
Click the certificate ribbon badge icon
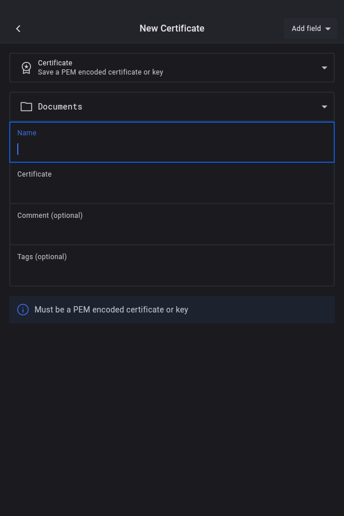[26, 68]
